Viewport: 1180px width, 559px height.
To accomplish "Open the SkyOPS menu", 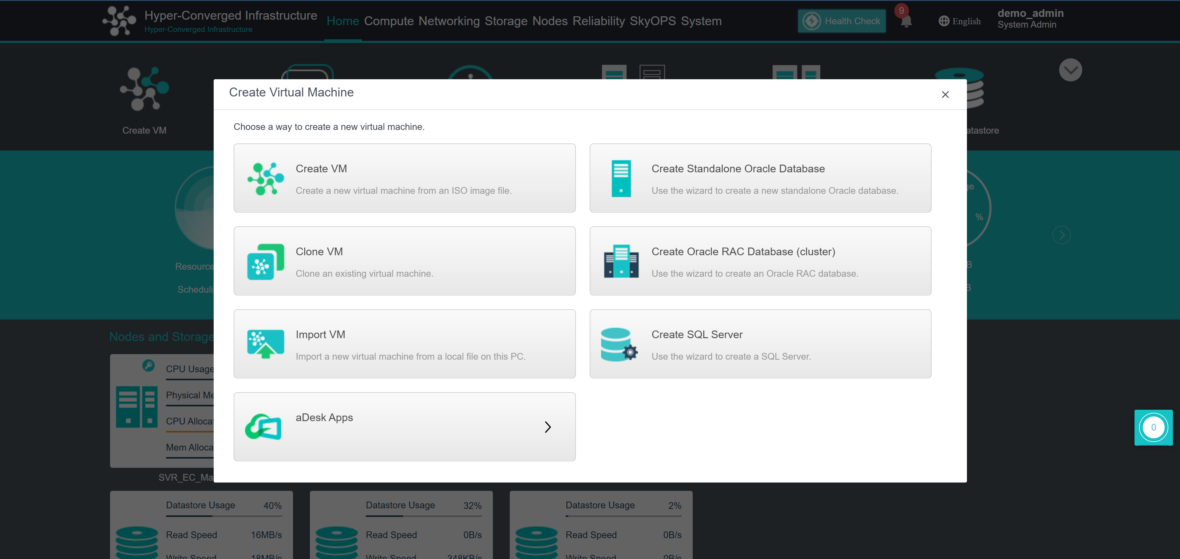I will pos(652,21).
